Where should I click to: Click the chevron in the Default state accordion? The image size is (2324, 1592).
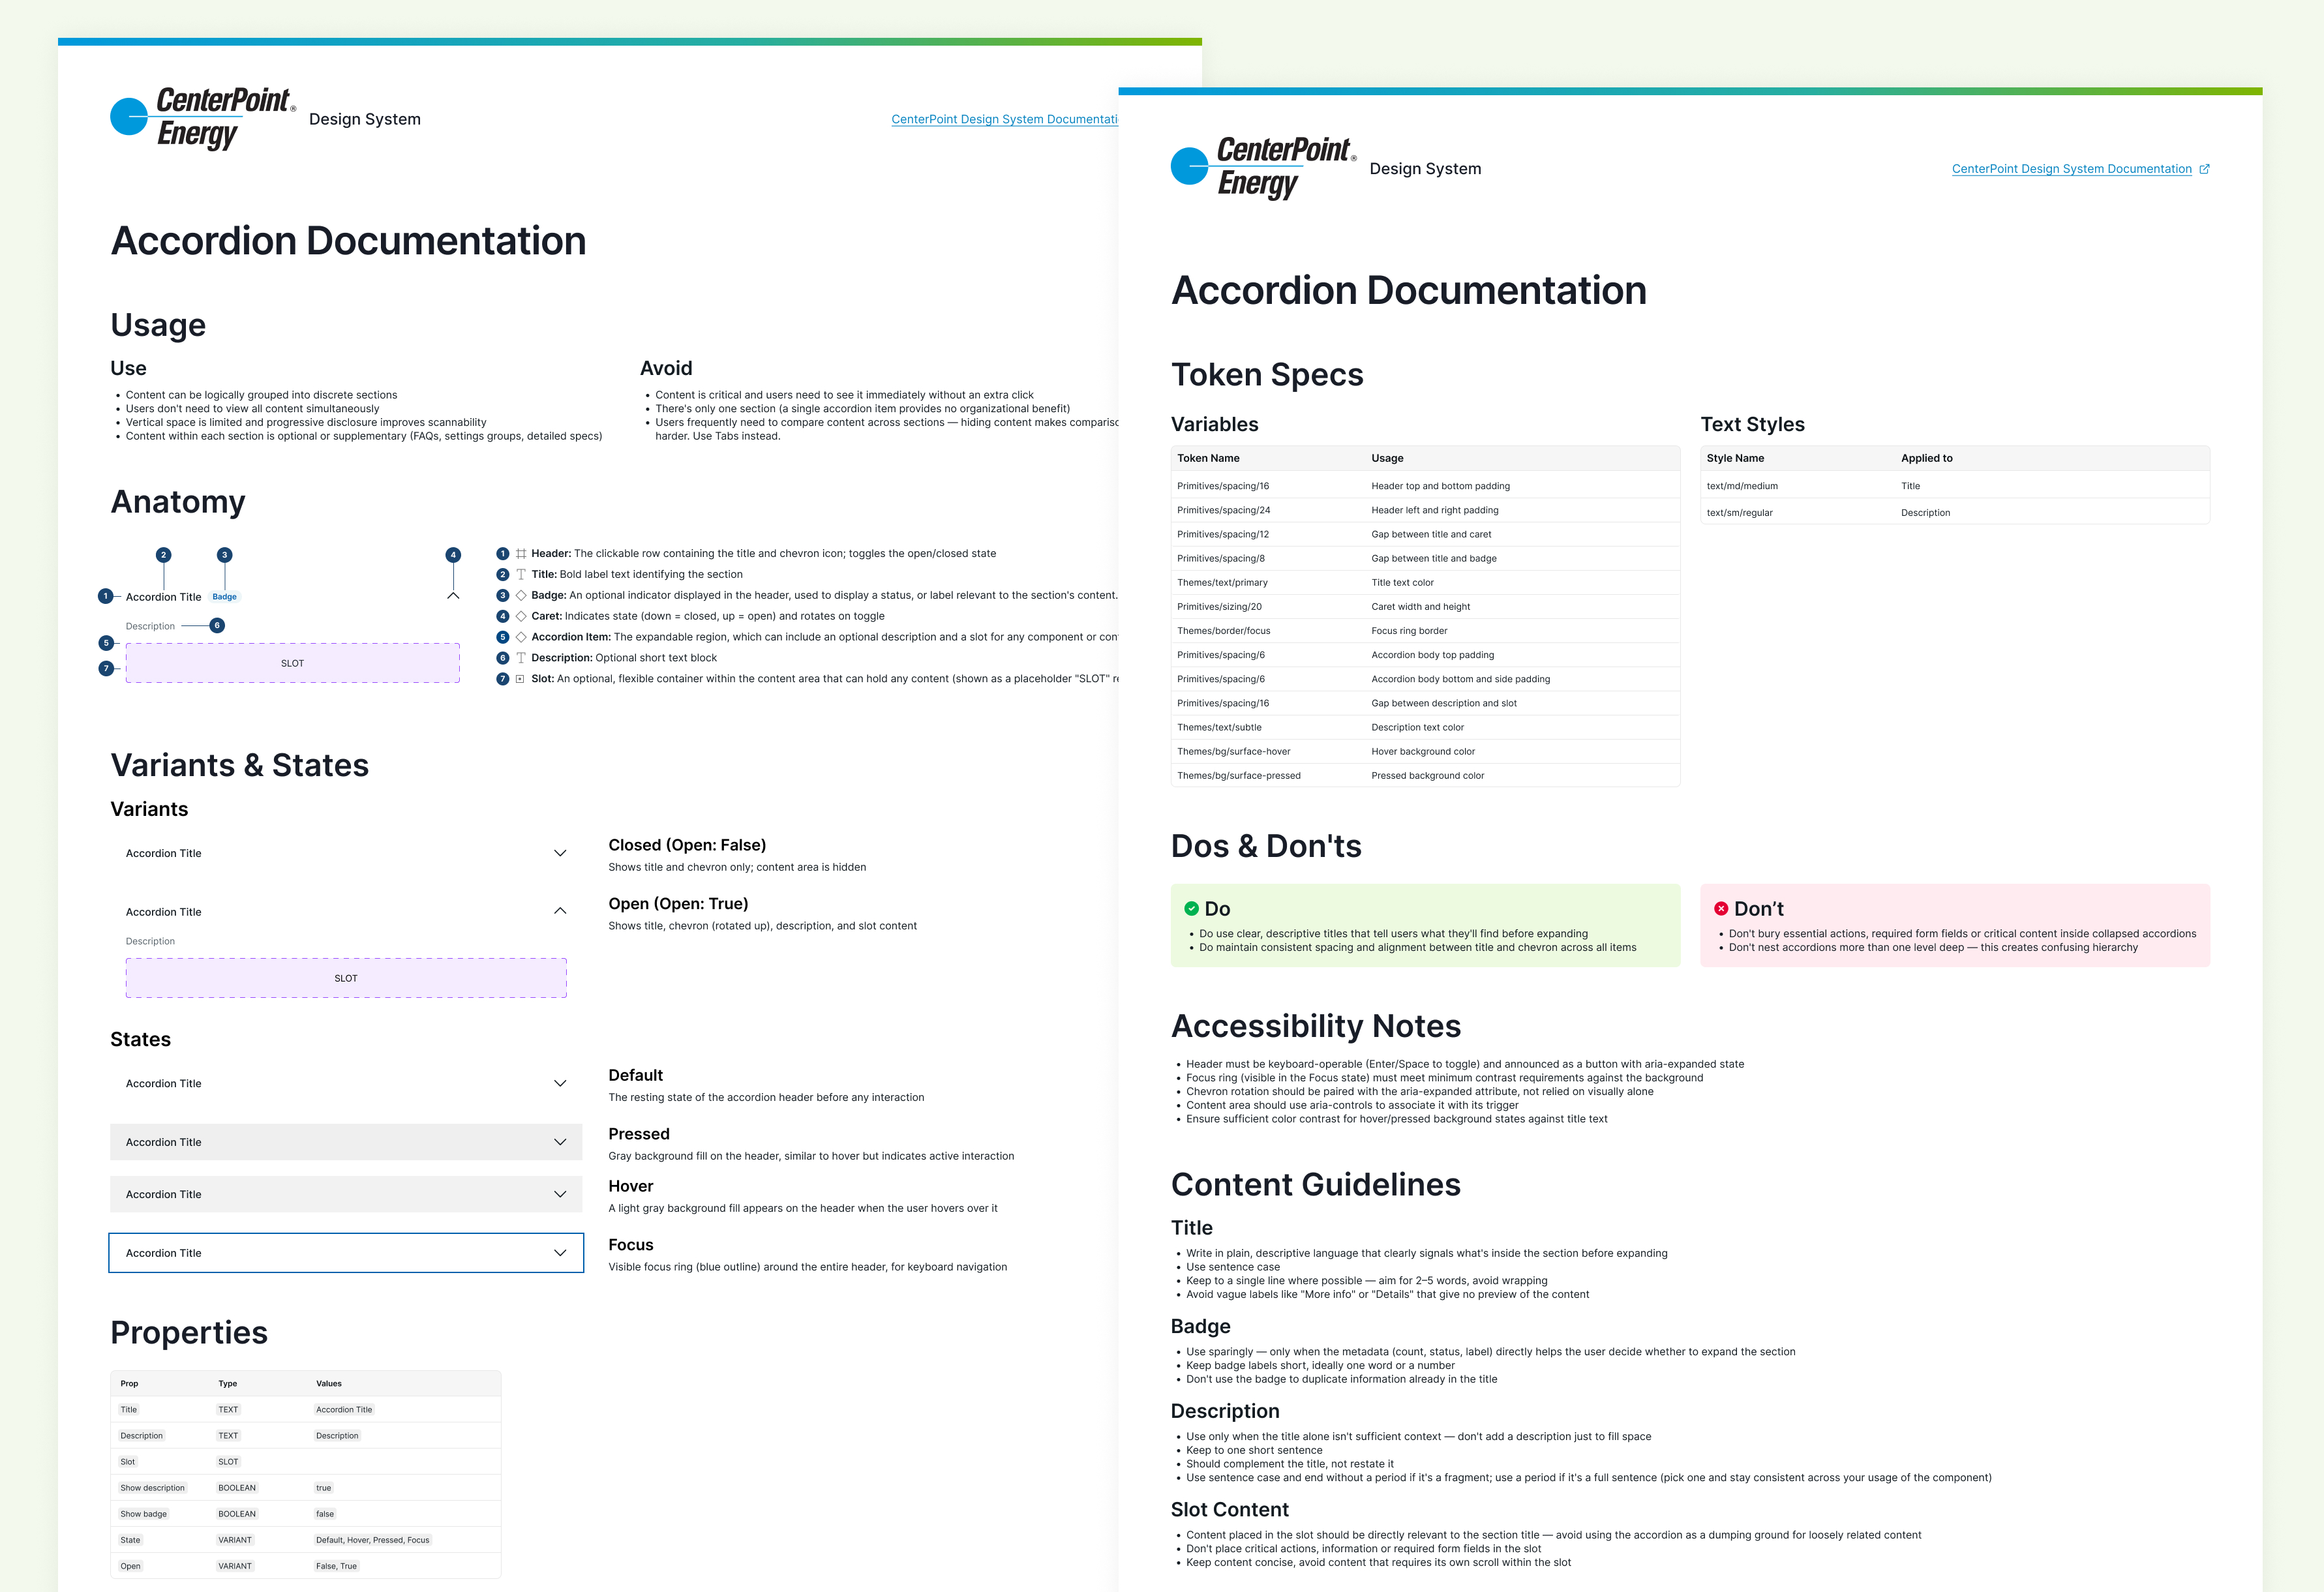[560, 1083]
